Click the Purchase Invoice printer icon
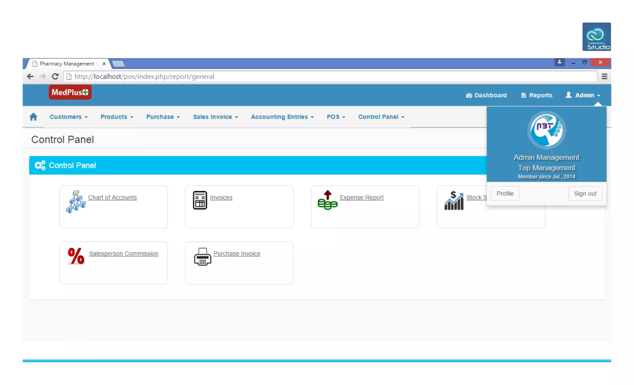The width and height of the screenshot is (634, 385). tap(202, 256)
